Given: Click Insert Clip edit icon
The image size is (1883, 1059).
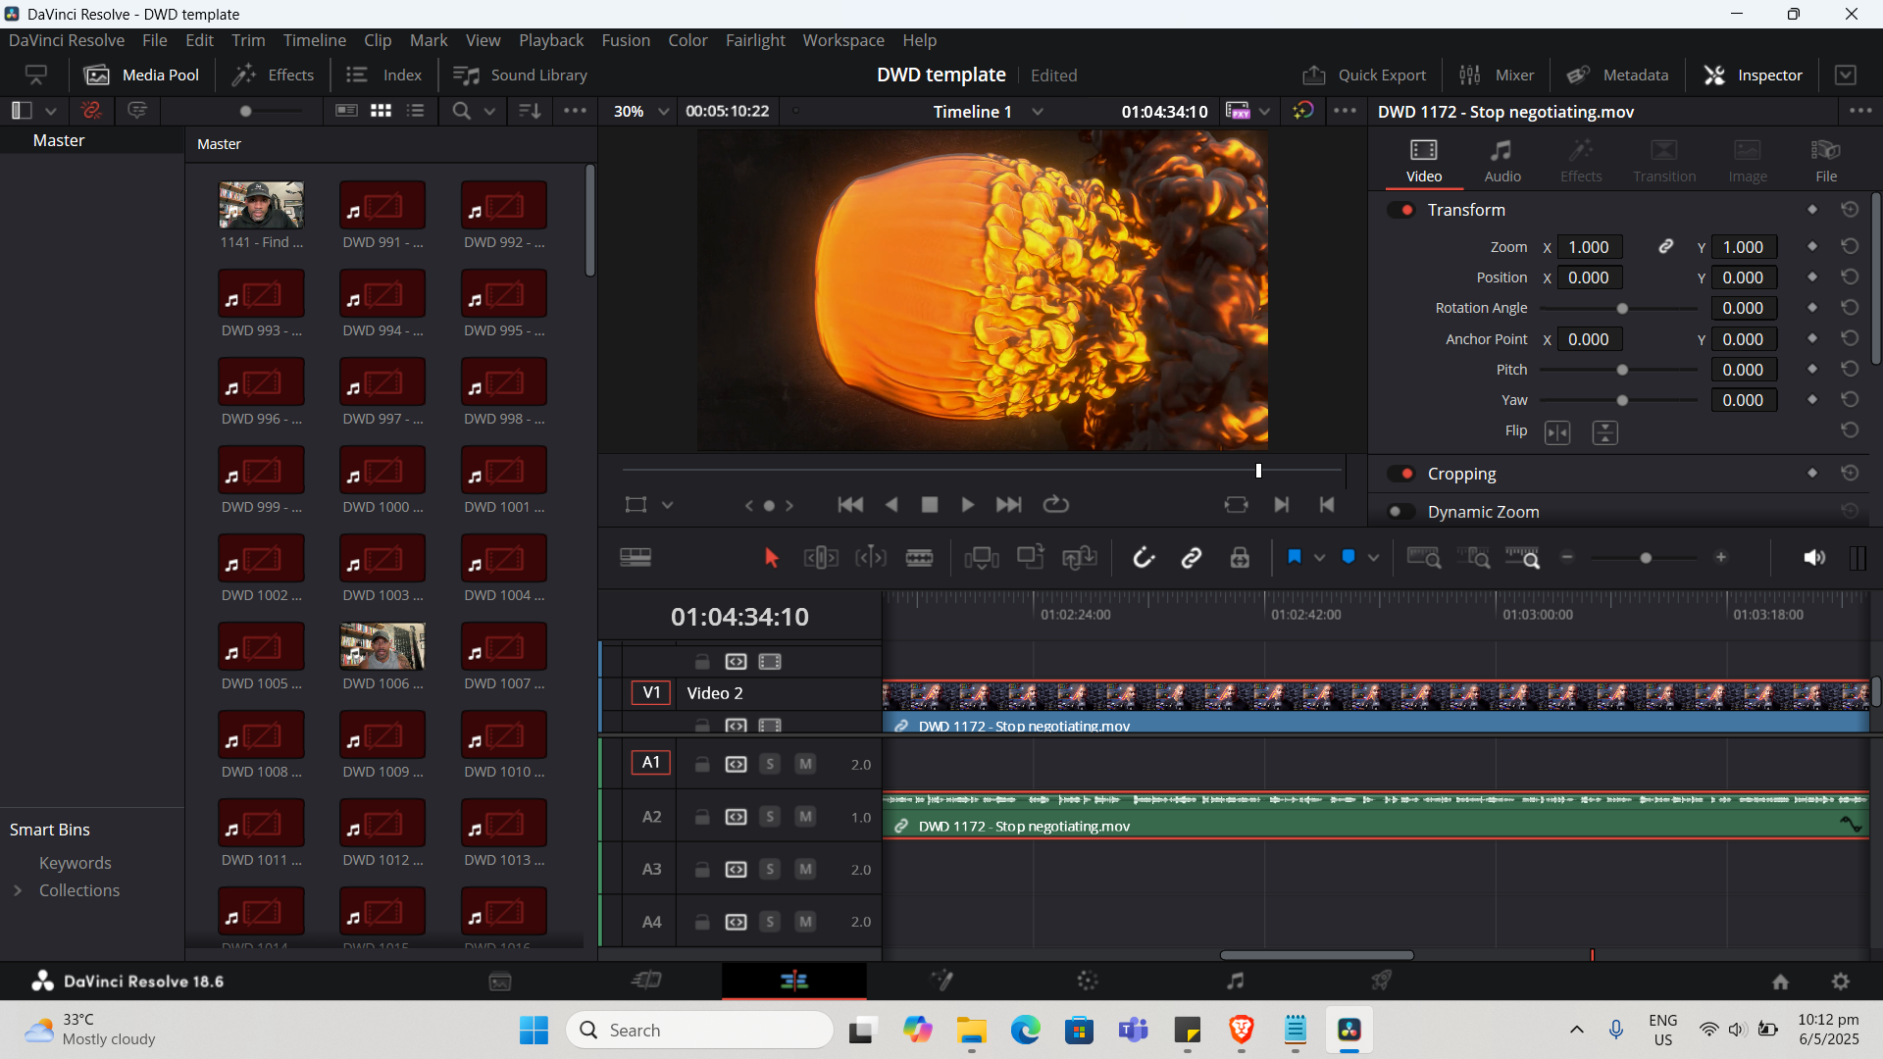Looking at the screenshot, I should [x=982, y=558].
